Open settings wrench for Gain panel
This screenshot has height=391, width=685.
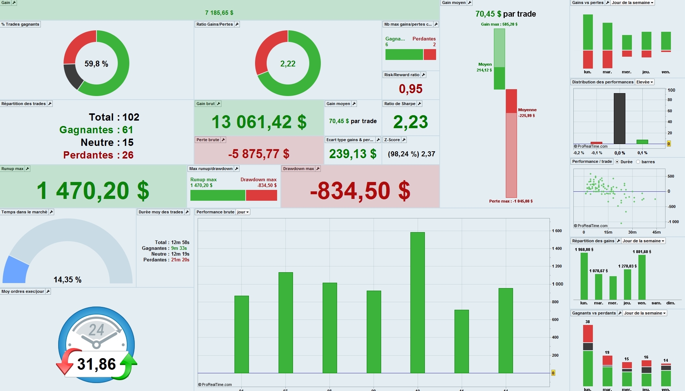[x=14, y=3]
